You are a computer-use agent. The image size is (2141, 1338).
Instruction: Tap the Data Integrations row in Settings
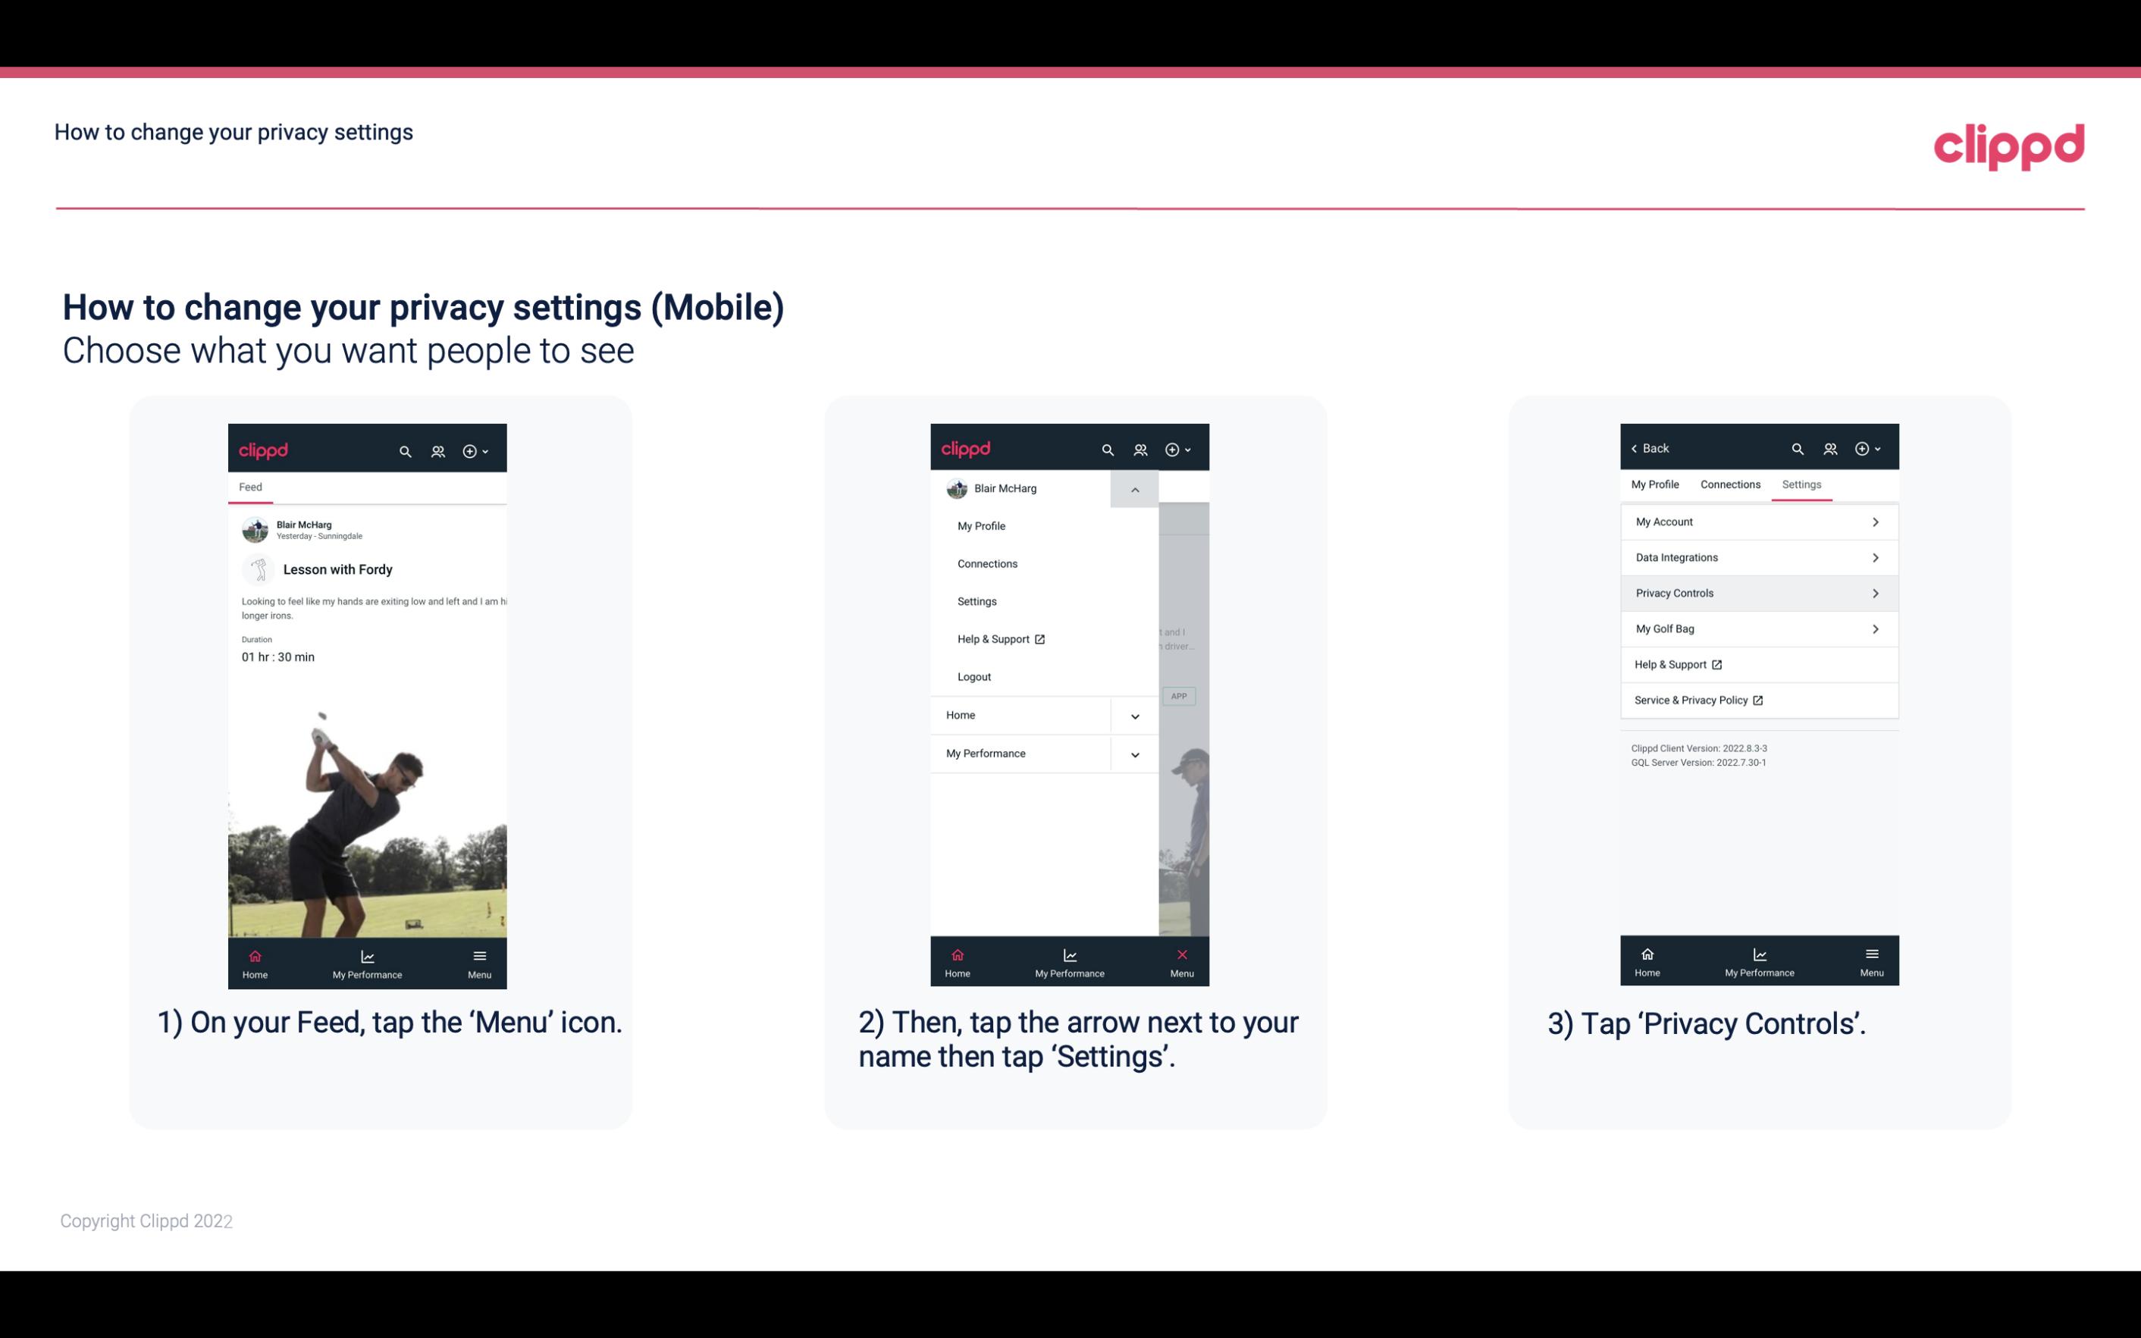coord(1757,556)
